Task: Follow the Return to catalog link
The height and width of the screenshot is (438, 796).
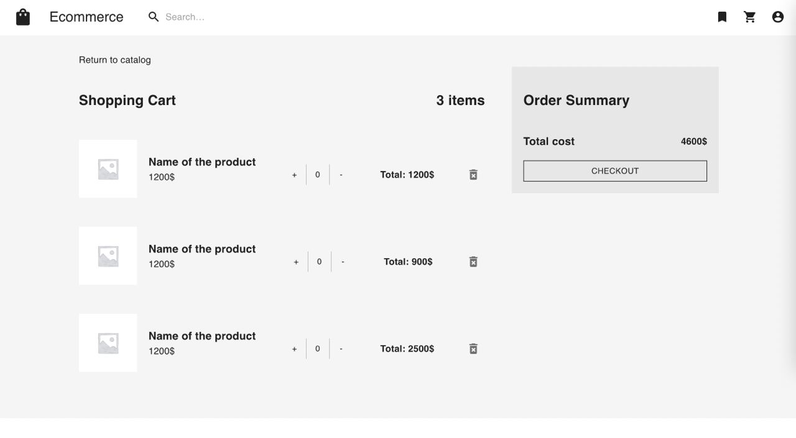Action: [115, 60]
